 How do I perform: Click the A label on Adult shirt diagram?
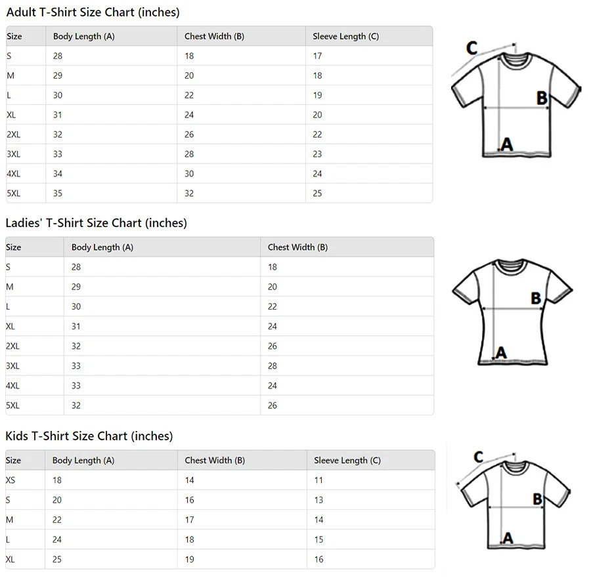[506, 144]
